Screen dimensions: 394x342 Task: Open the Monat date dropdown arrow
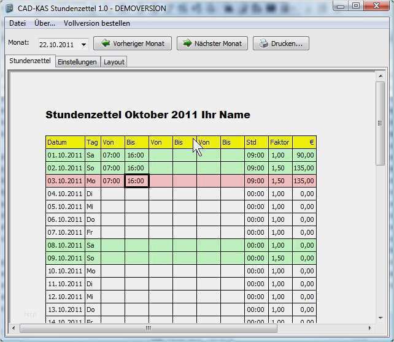click(83, 44)
